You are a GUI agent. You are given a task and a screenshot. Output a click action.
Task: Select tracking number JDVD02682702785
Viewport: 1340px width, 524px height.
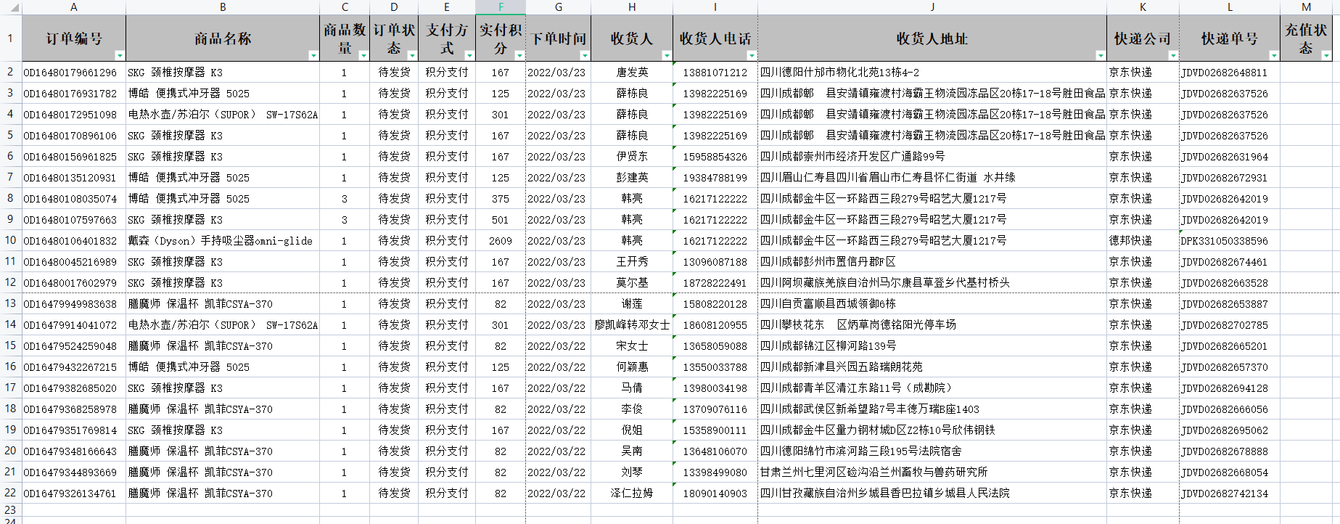pyautogui.click(x=1230, y=325)
